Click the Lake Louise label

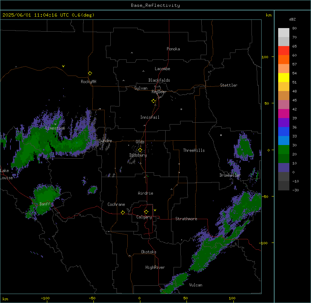pyautogui.click(x=6, y=174)
